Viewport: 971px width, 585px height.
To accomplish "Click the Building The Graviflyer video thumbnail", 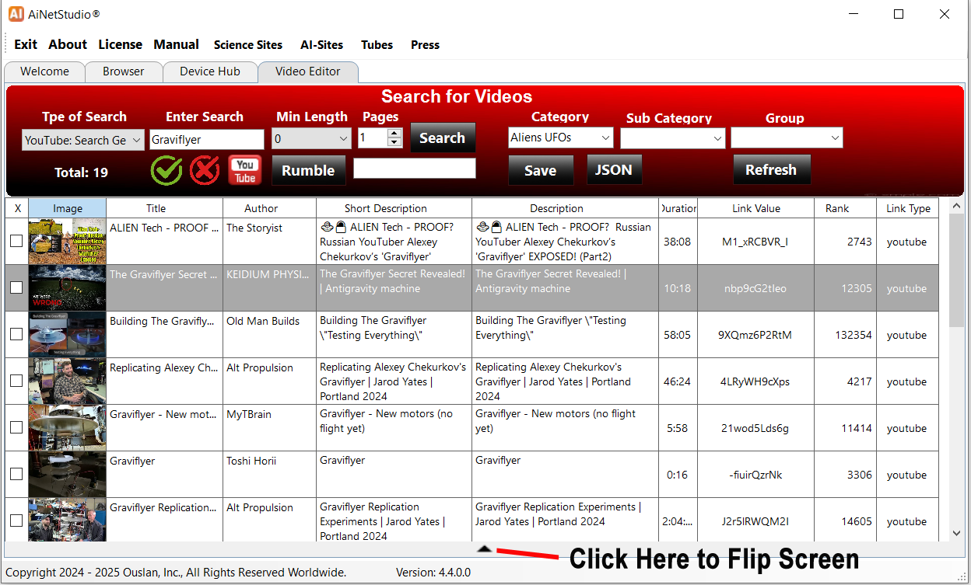I will tap(67, 335).
